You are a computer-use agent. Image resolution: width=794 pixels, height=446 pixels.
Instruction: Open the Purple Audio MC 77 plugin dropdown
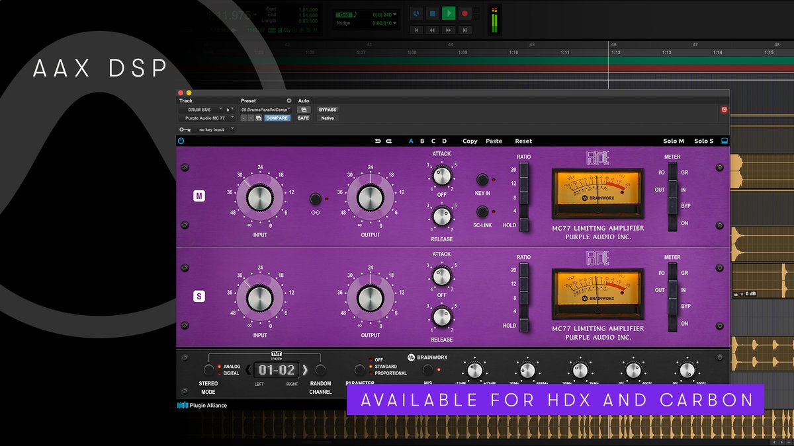point(207,118)
